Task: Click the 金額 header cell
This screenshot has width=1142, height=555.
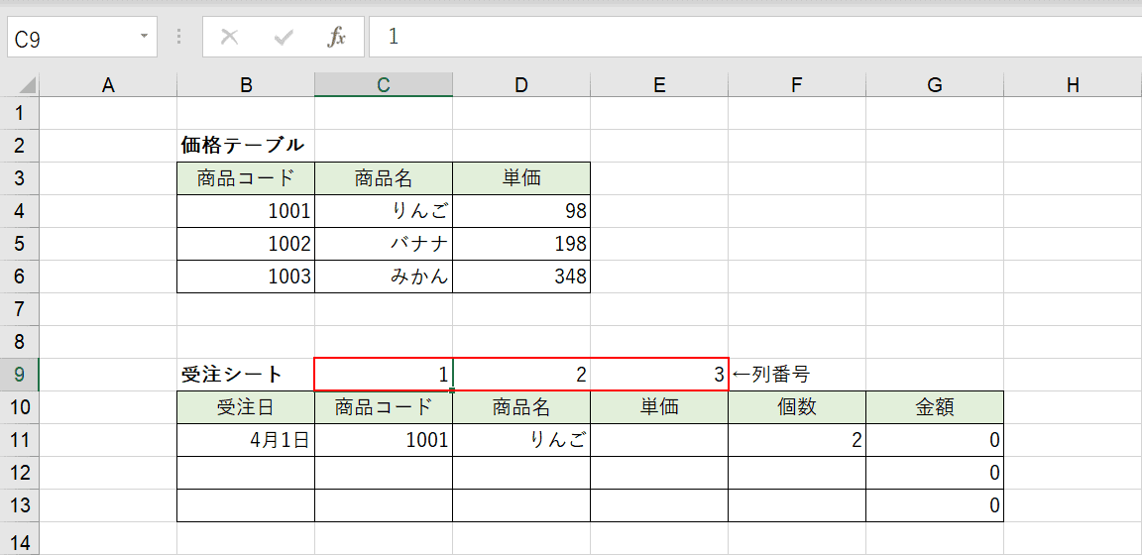Action: click(935, 408)
